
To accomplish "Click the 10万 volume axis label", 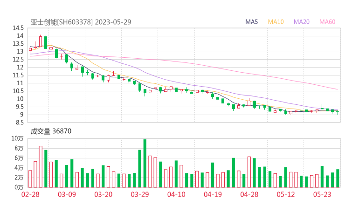I will tap(17, 138).
